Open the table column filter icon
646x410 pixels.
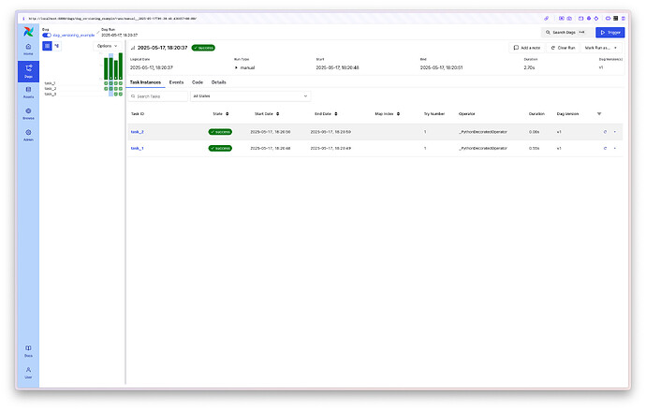tap(599, 114)
